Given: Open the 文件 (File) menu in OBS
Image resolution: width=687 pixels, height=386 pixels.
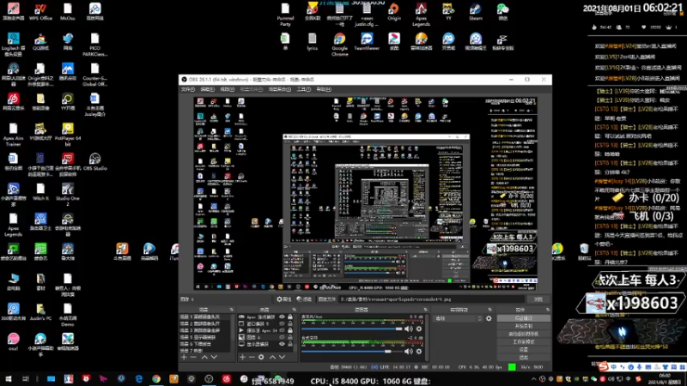Looking at the screenshot, I should [x=186, y=88].
